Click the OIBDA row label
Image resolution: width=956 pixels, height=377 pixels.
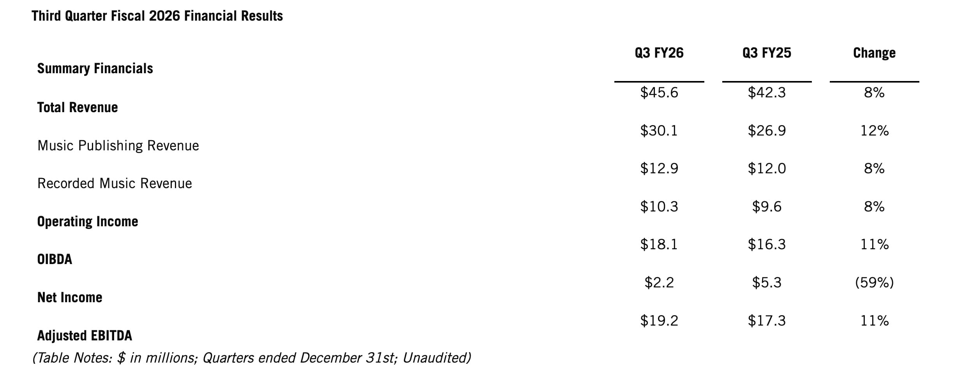(x=55, y=259)
